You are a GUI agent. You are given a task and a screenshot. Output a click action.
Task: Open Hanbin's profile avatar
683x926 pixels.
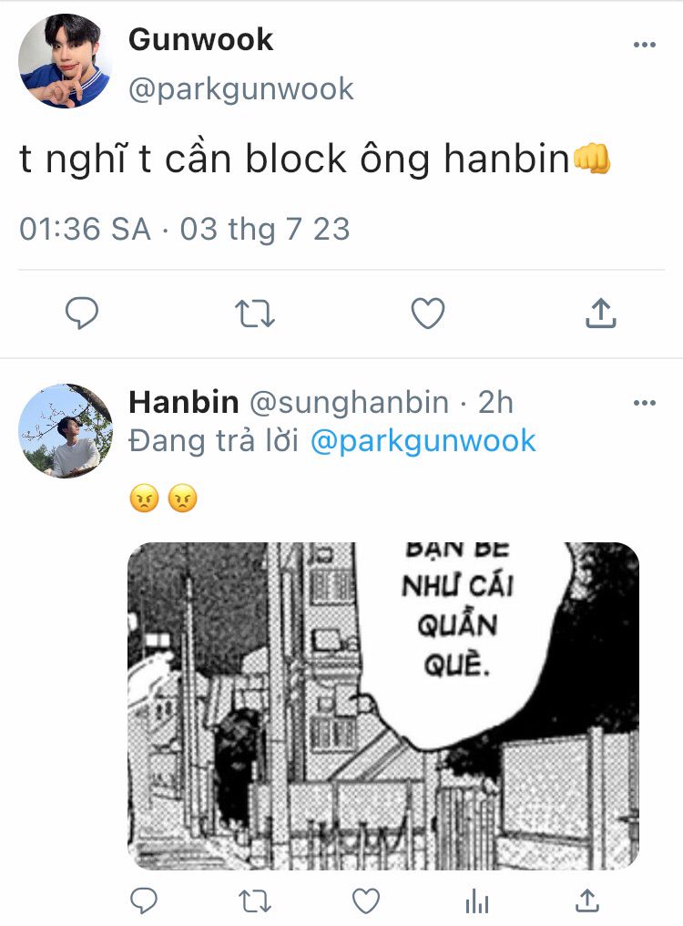[65, 430]
